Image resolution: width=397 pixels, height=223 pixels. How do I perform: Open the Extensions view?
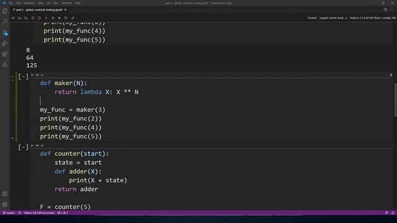pyautogui.click(x=4, y=54)
